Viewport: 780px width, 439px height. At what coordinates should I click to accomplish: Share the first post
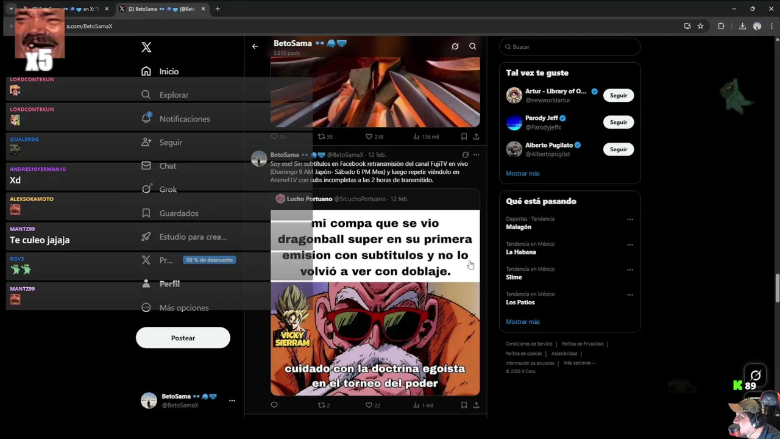point(477,137)
